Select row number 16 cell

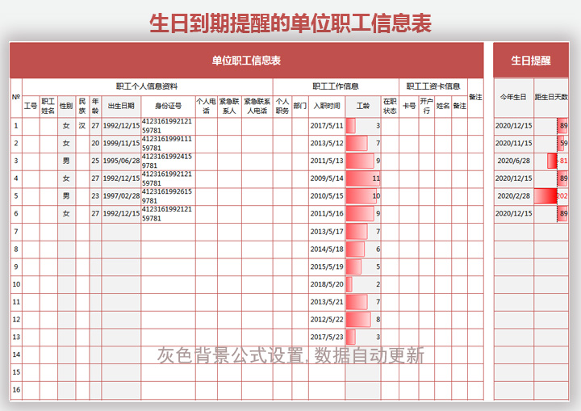pos(16,390)
